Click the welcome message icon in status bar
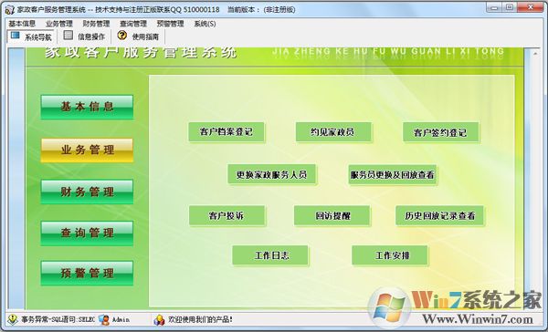This screenshot has height=332, width=548. (x=159, y=319)
